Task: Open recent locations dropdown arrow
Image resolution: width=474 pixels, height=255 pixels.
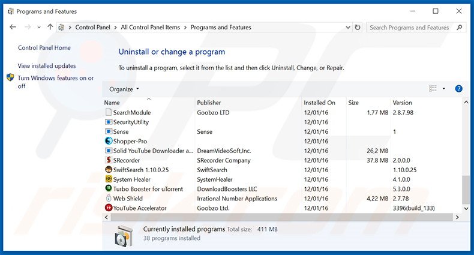Action: pos(39,28)
